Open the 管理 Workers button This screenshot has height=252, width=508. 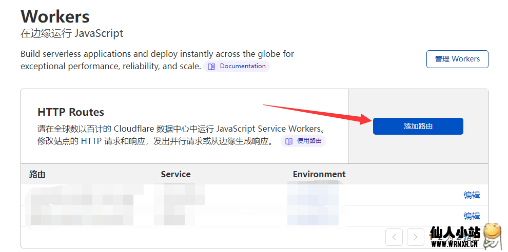coord(457,59)
